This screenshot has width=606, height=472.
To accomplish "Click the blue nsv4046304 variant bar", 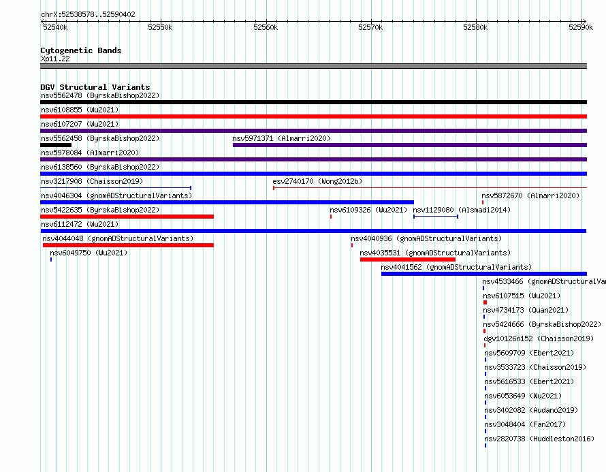I will coord(227,202).
